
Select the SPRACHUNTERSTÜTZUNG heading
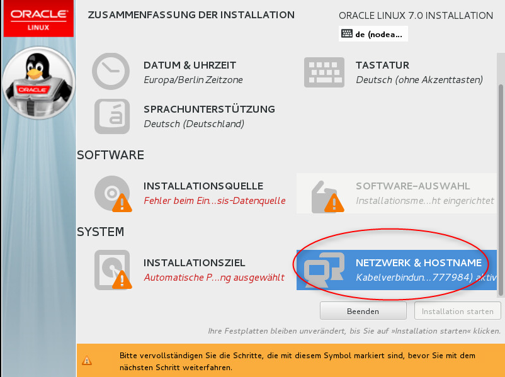(x=209, y=109)
